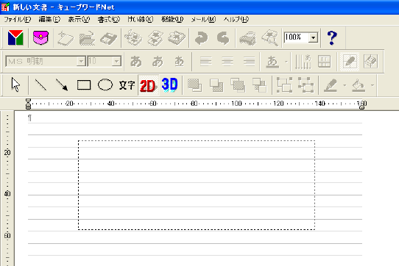399x266 pixels.
Task: Click the send to back icon
Action: [216, 85]
